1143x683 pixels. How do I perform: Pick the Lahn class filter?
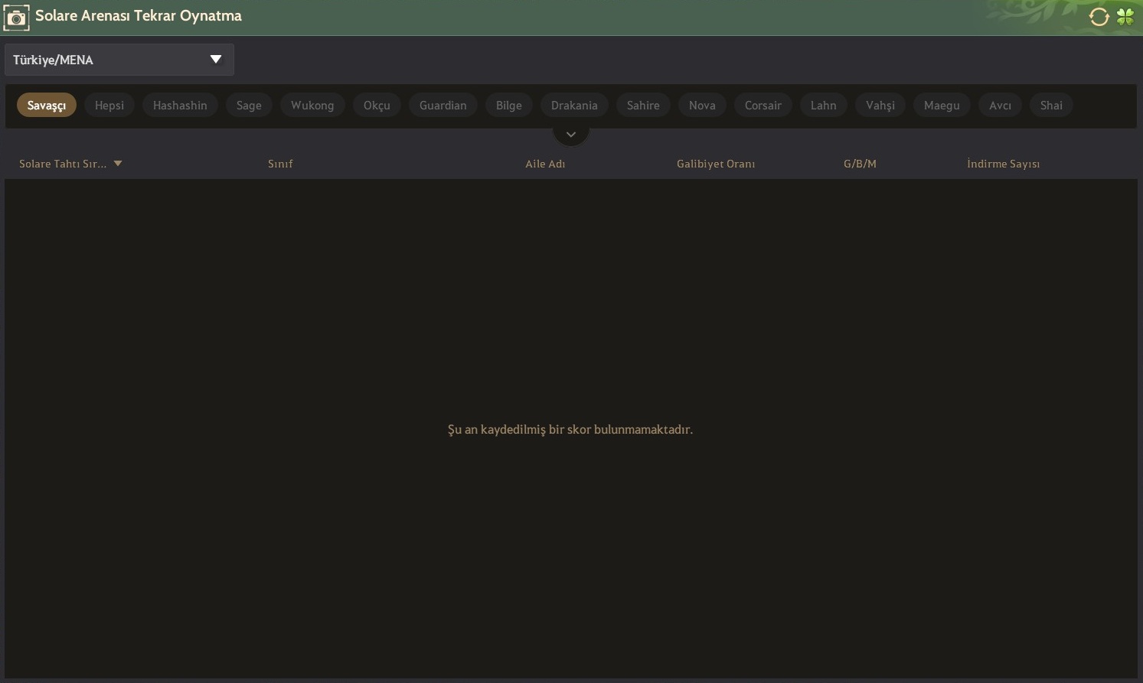coord(824,106)
